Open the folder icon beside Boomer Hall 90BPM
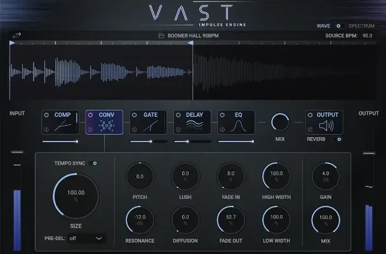386x254 pixels. click(x=162, y=36)
